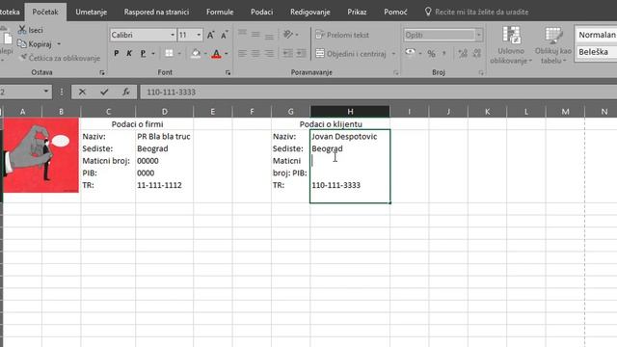This screenshot has width=617, height=347.
Task: Open the Umetanje tab
Action: tap(92, 12)
